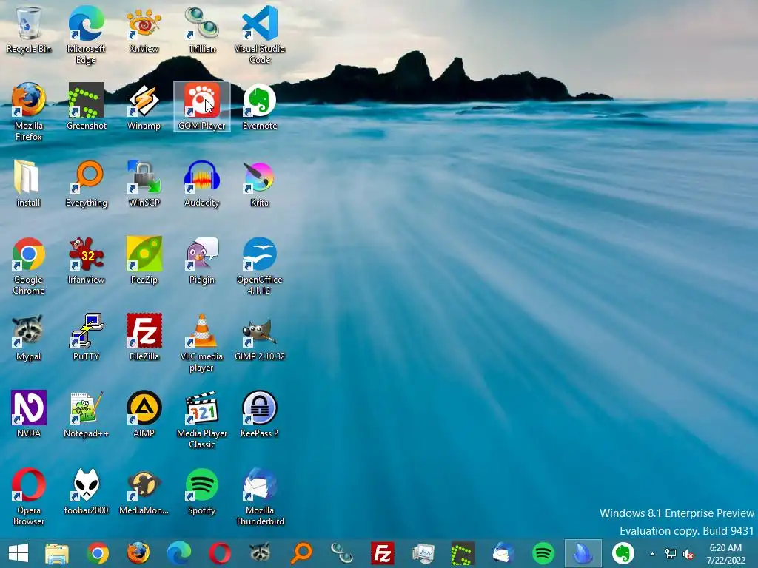Click the GOM Player desktop shortcut

coord(202,106)
